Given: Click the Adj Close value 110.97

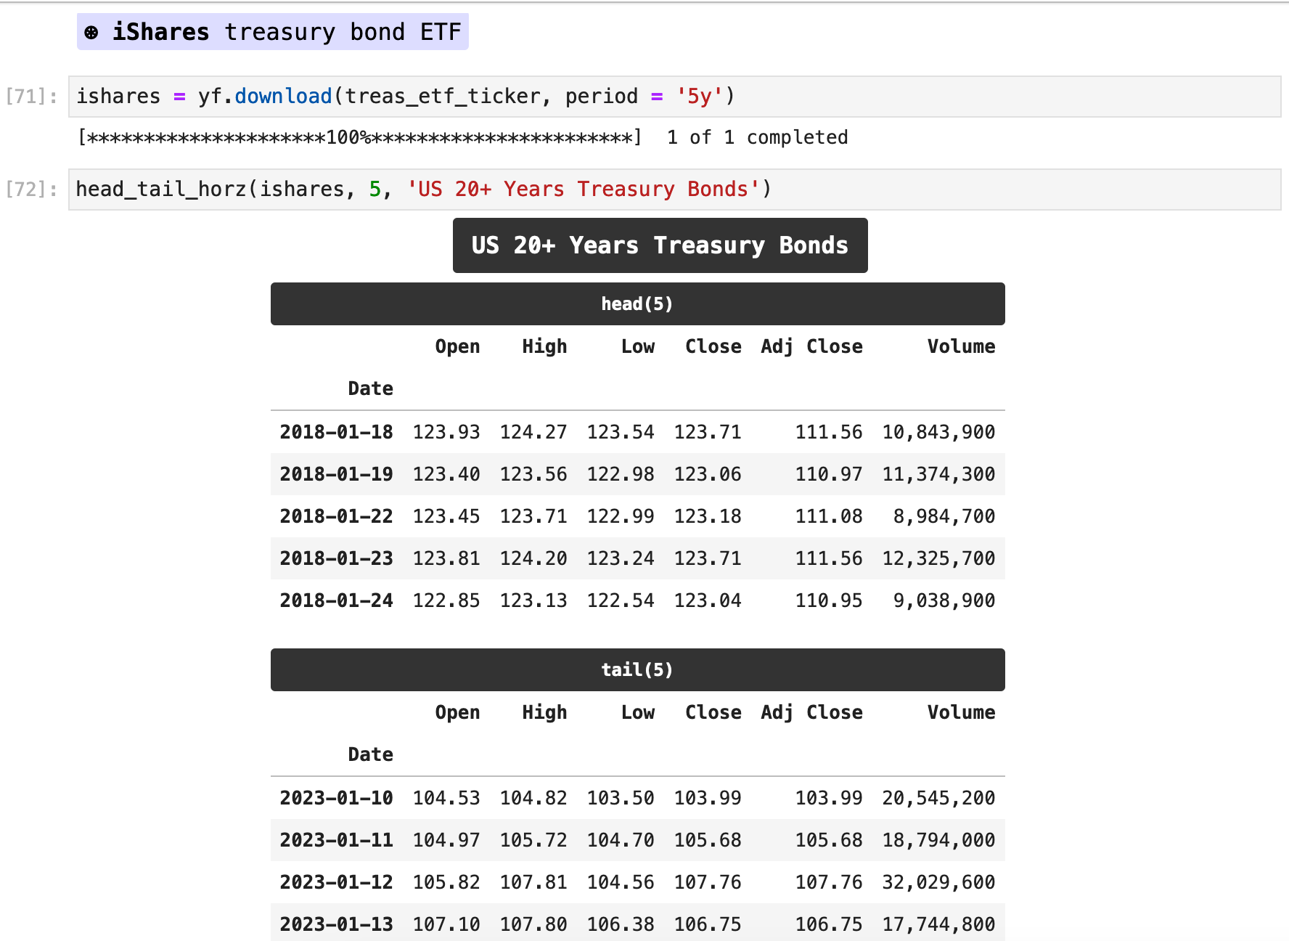Looking at the screenshot, I should [829, 475].
